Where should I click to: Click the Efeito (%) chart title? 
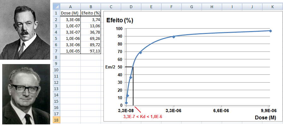pyautogui.click(x=120, y=20)
